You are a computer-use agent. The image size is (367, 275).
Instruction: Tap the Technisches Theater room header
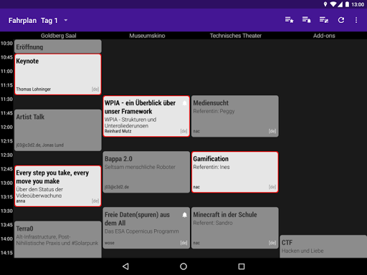236,36
